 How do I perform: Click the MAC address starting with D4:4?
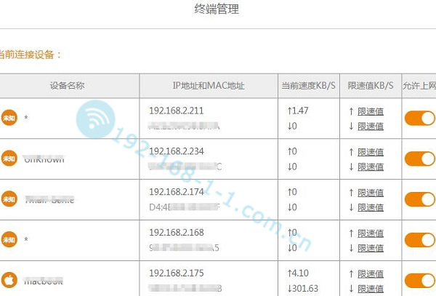pyautogui.click(x=184, y=207)
